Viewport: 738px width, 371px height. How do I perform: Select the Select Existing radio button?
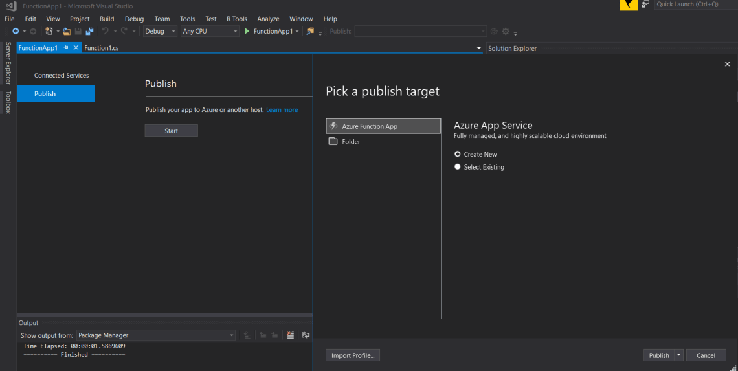tap(458, 166)
